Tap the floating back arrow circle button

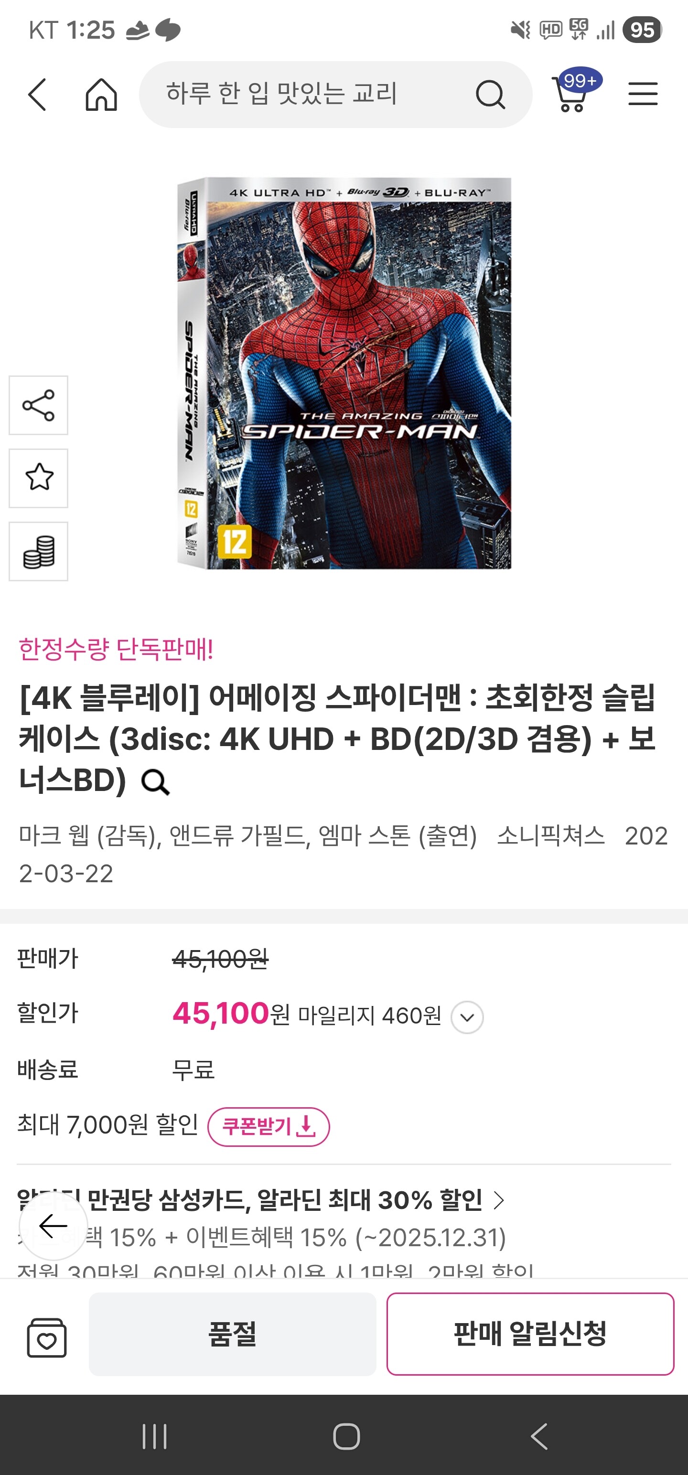click(54, 1226)
